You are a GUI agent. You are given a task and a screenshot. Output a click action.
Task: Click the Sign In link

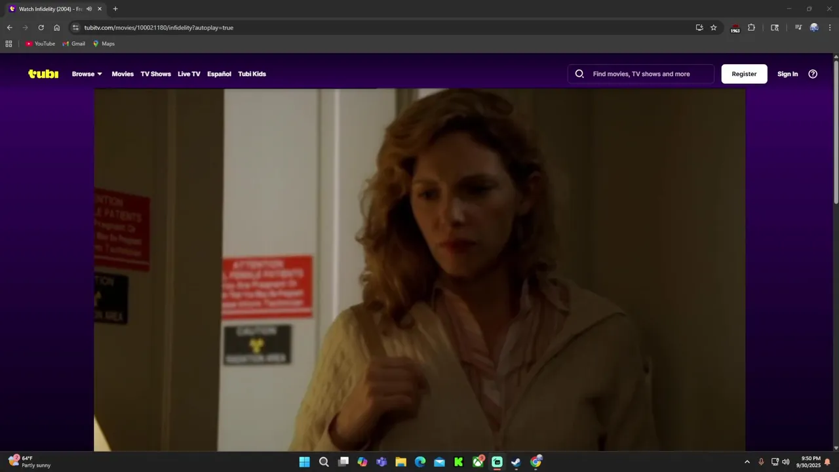click(787, 74)
